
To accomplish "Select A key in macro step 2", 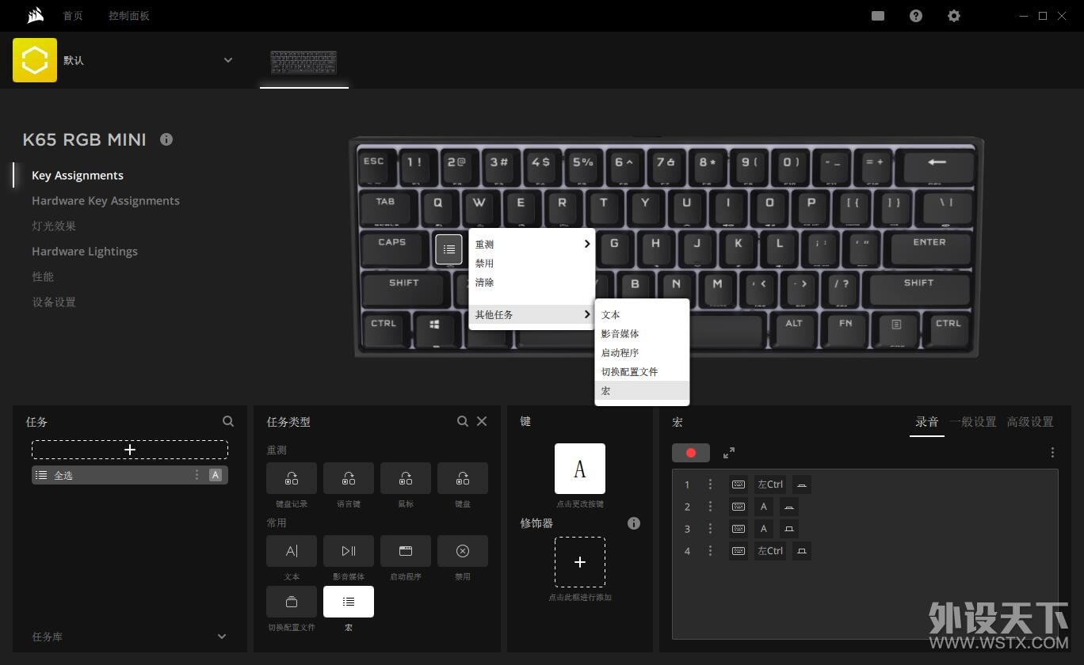I will click(x=764, y=507).
